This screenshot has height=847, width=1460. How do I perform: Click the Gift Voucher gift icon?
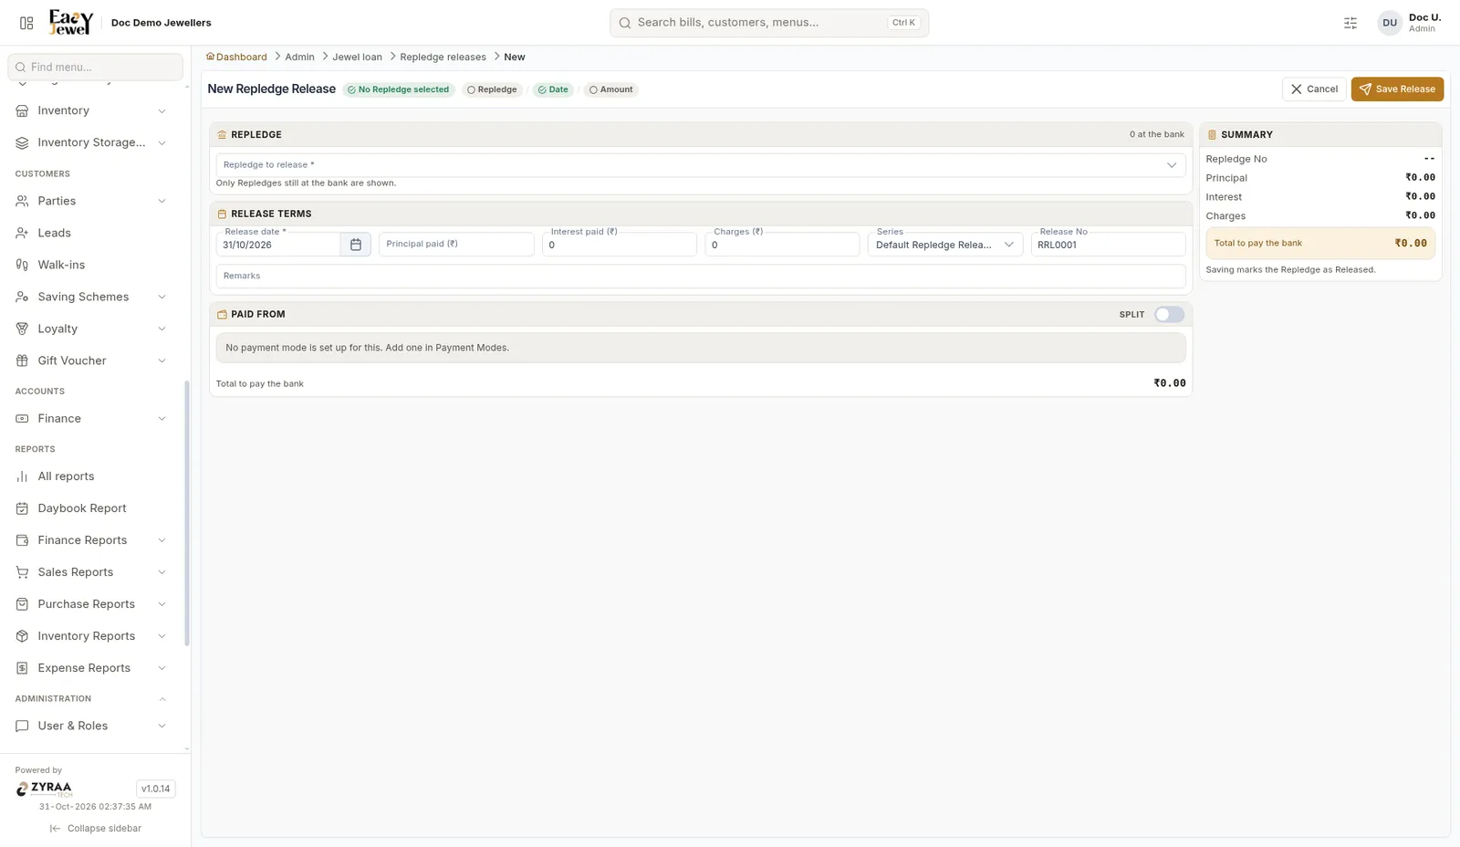[22, 361]
